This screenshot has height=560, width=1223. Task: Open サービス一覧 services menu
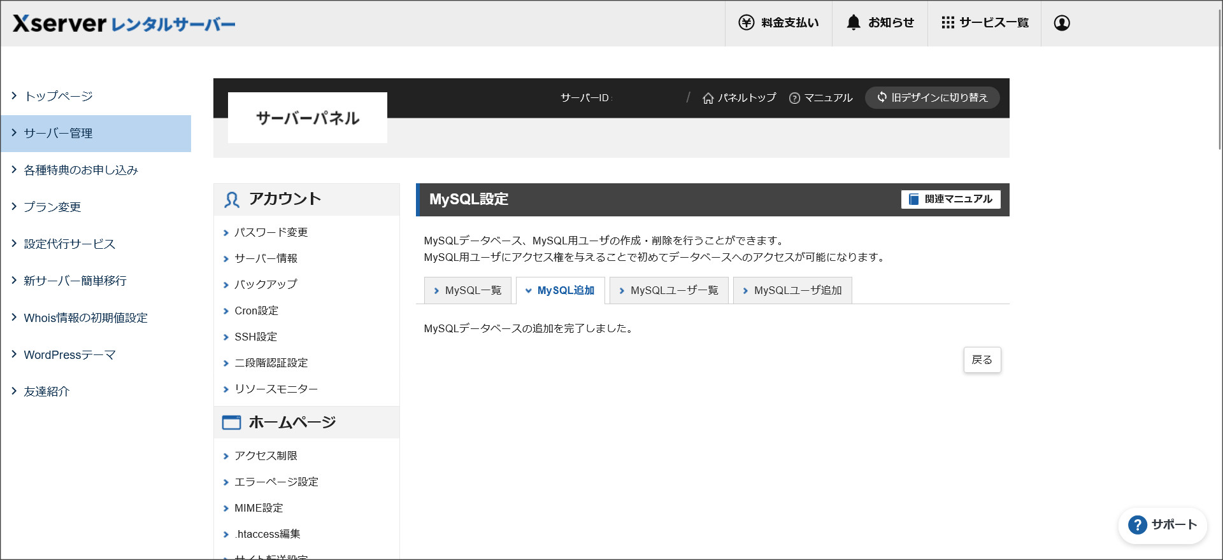tap(984, 23)
